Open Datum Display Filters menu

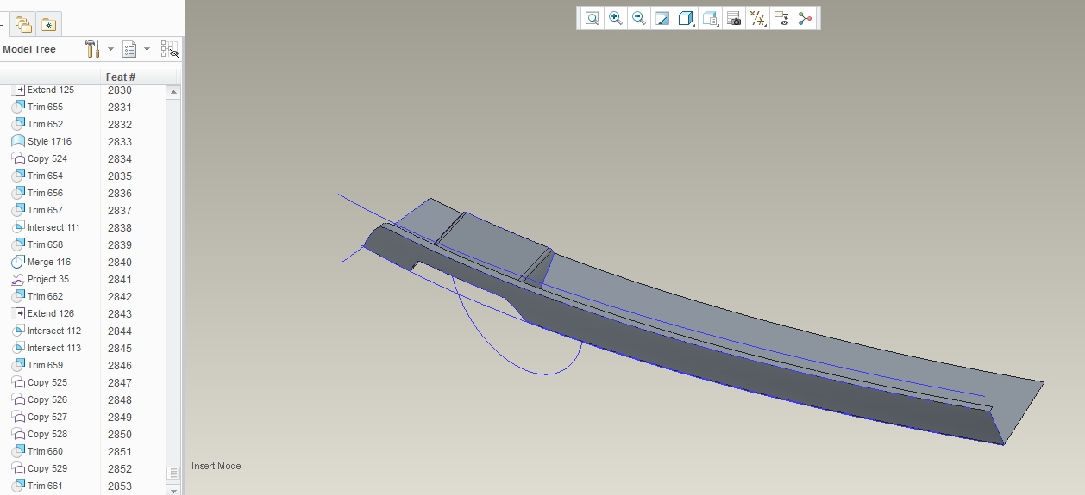point(758,18)
